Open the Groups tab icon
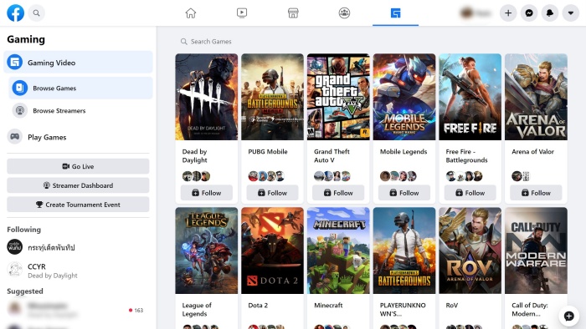The height and width of the screenshot is (329, 586). pyautogui.click(x=344, y=13)
